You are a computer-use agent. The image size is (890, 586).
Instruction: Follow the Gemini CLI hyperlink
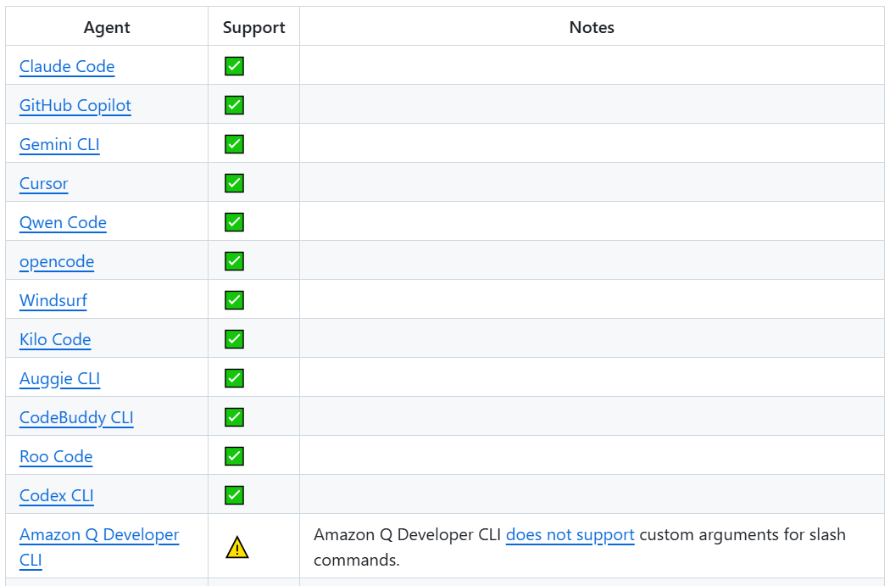click(58, 144)
